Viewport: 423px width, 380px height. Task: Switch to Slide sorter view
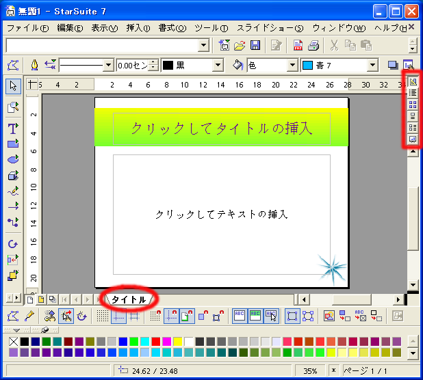point(413,105)
